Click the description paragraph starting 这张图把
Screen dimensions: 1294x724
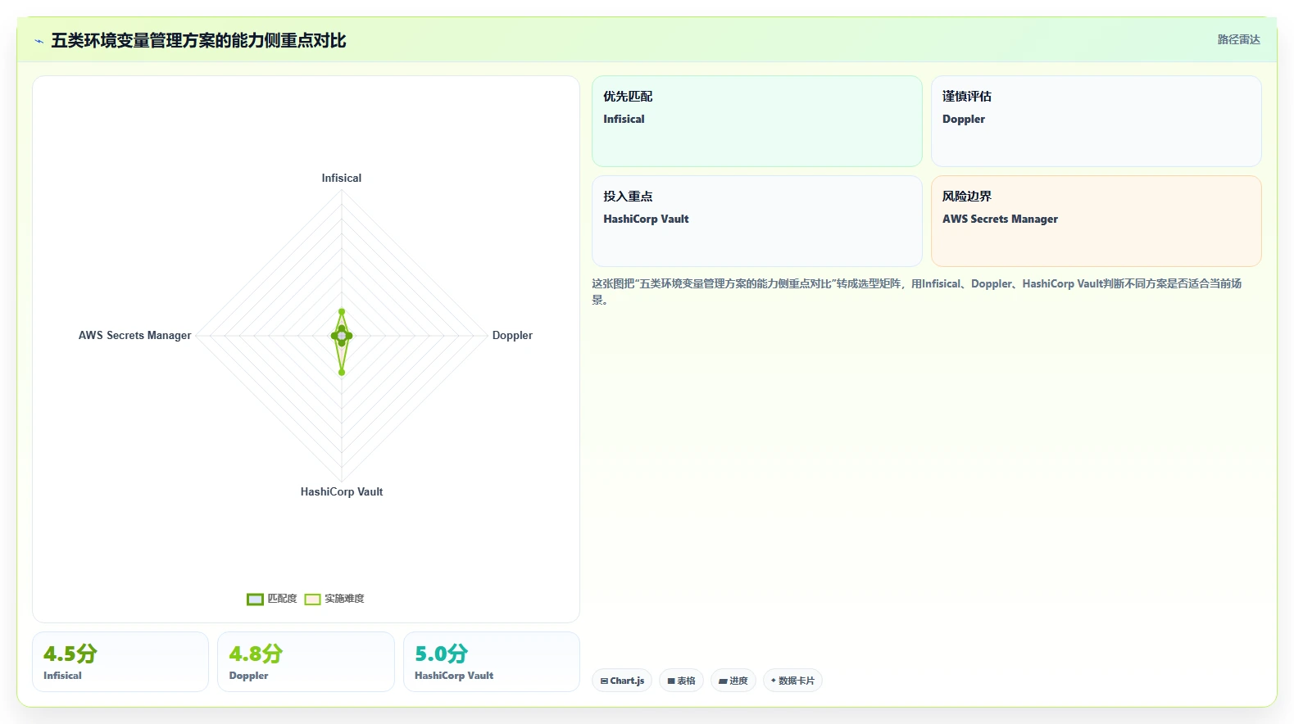pyautogui.click(x=918, y=291)
